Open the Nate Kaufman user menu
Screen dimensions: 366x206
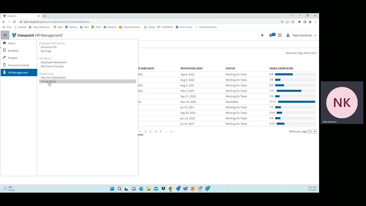[x=301, y=35]
